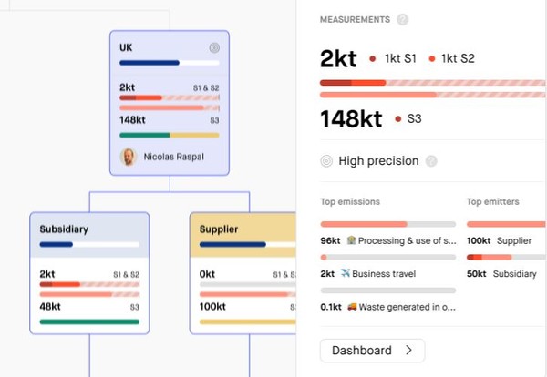547x377 pixels.
Task: Click the High precision target icon
Action: tap(326, 161)
